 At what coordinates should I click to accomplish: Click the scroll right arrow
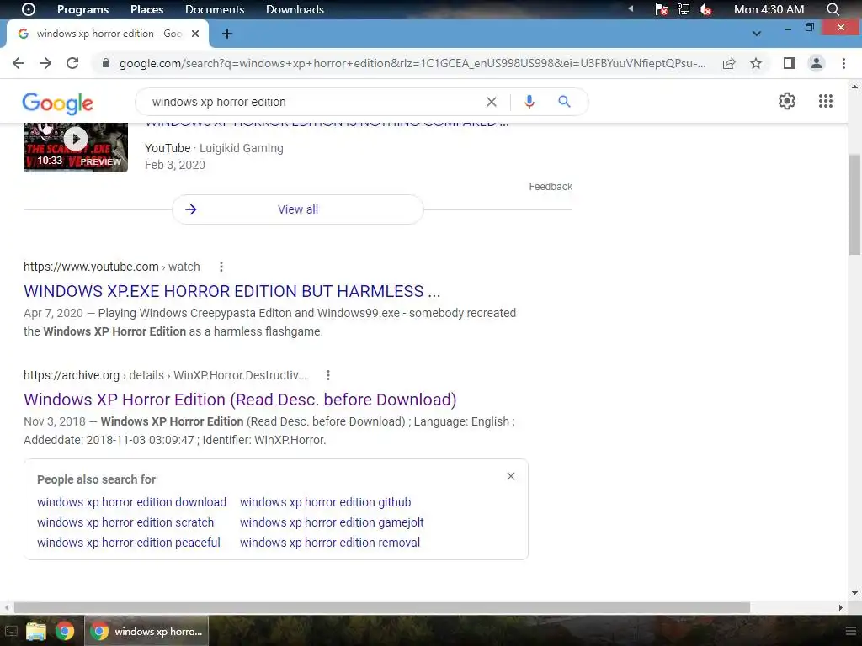841,607
